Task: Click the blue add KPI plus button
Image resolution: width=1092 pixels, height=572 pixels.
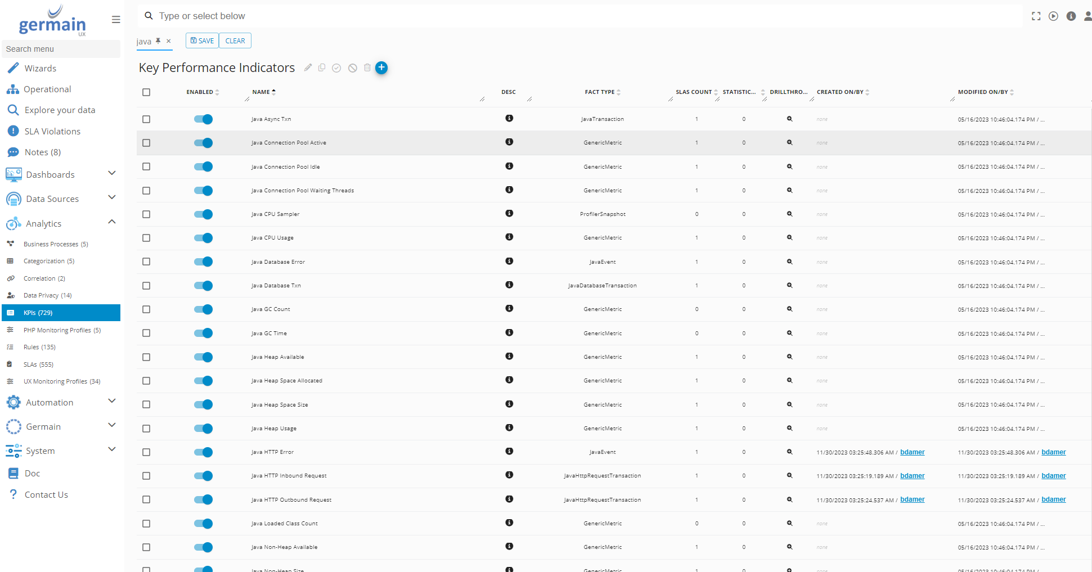Action: point(381,67)
